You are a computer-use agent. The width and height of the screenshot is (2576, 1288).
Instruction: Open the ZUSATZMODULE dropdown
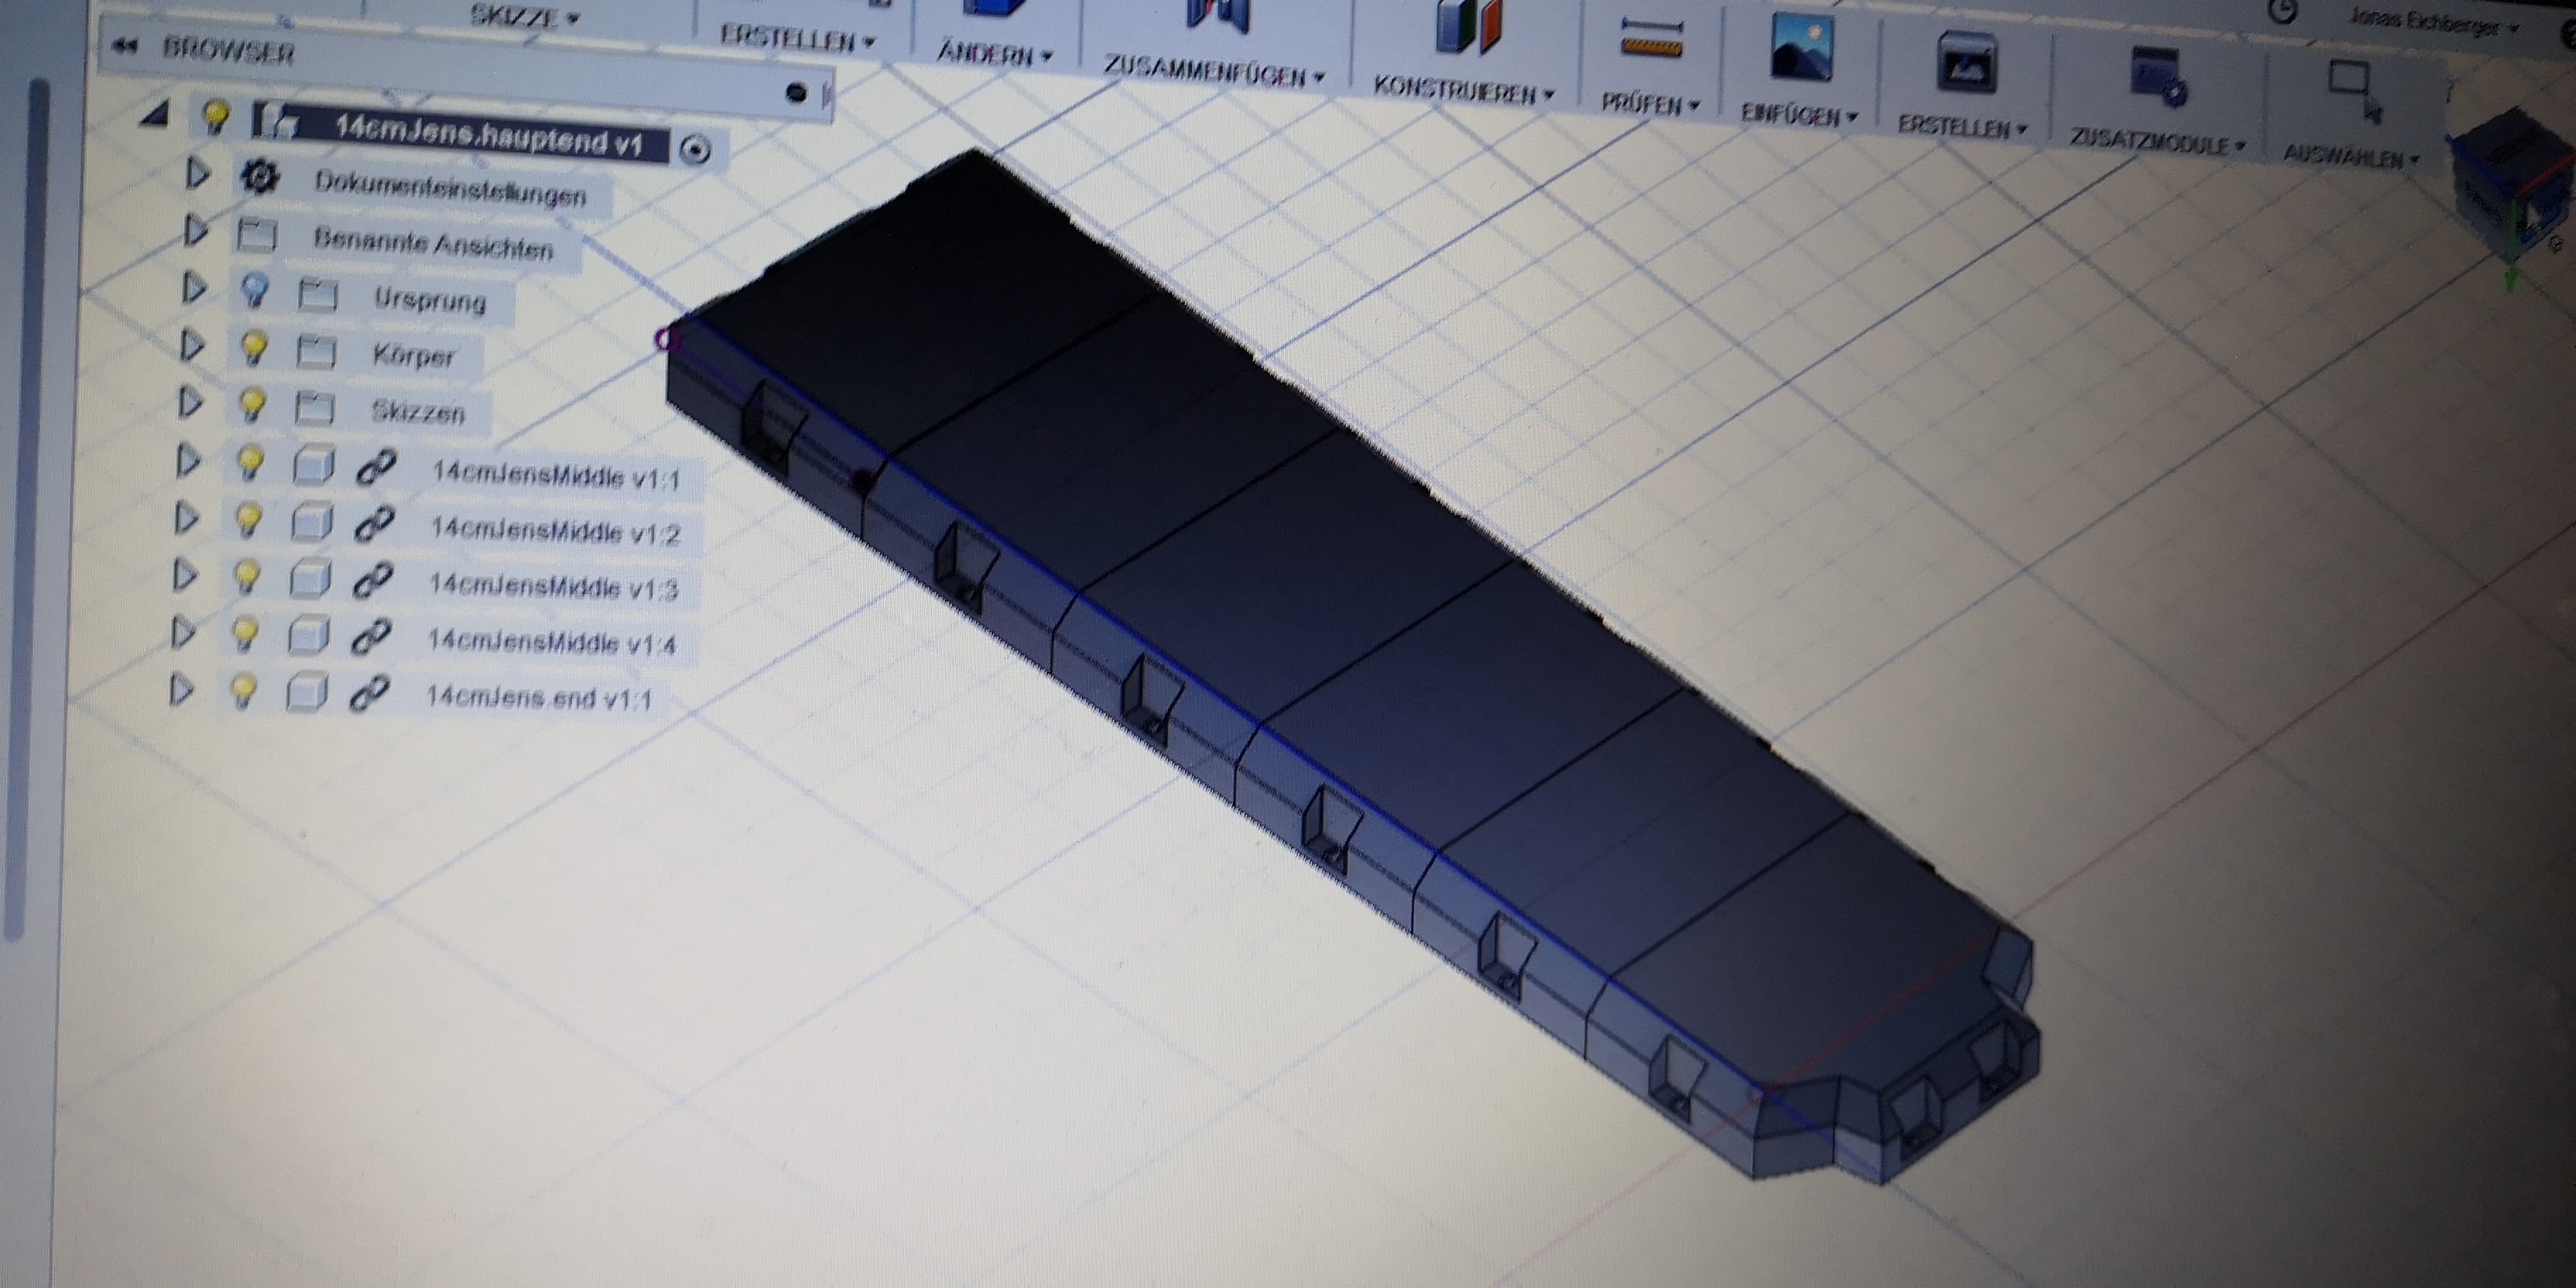(x=2157, y=142)
